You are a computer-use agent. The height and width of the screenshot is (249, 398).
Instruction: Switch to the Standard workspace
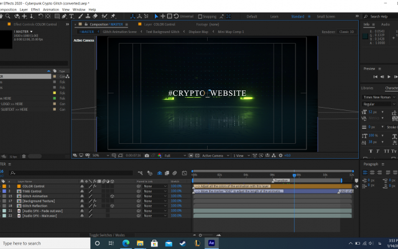[297, 17]
